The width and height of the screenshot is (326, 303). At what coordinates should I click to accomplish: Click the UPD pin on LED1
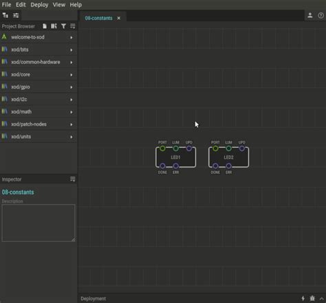click(189, 148)
